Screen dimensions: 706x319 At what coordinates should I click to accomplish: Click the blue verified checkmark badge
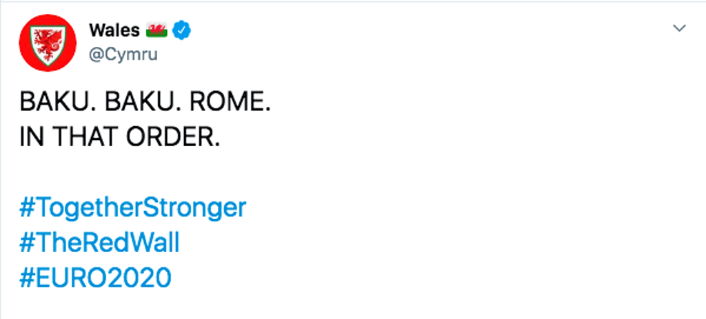182,30
